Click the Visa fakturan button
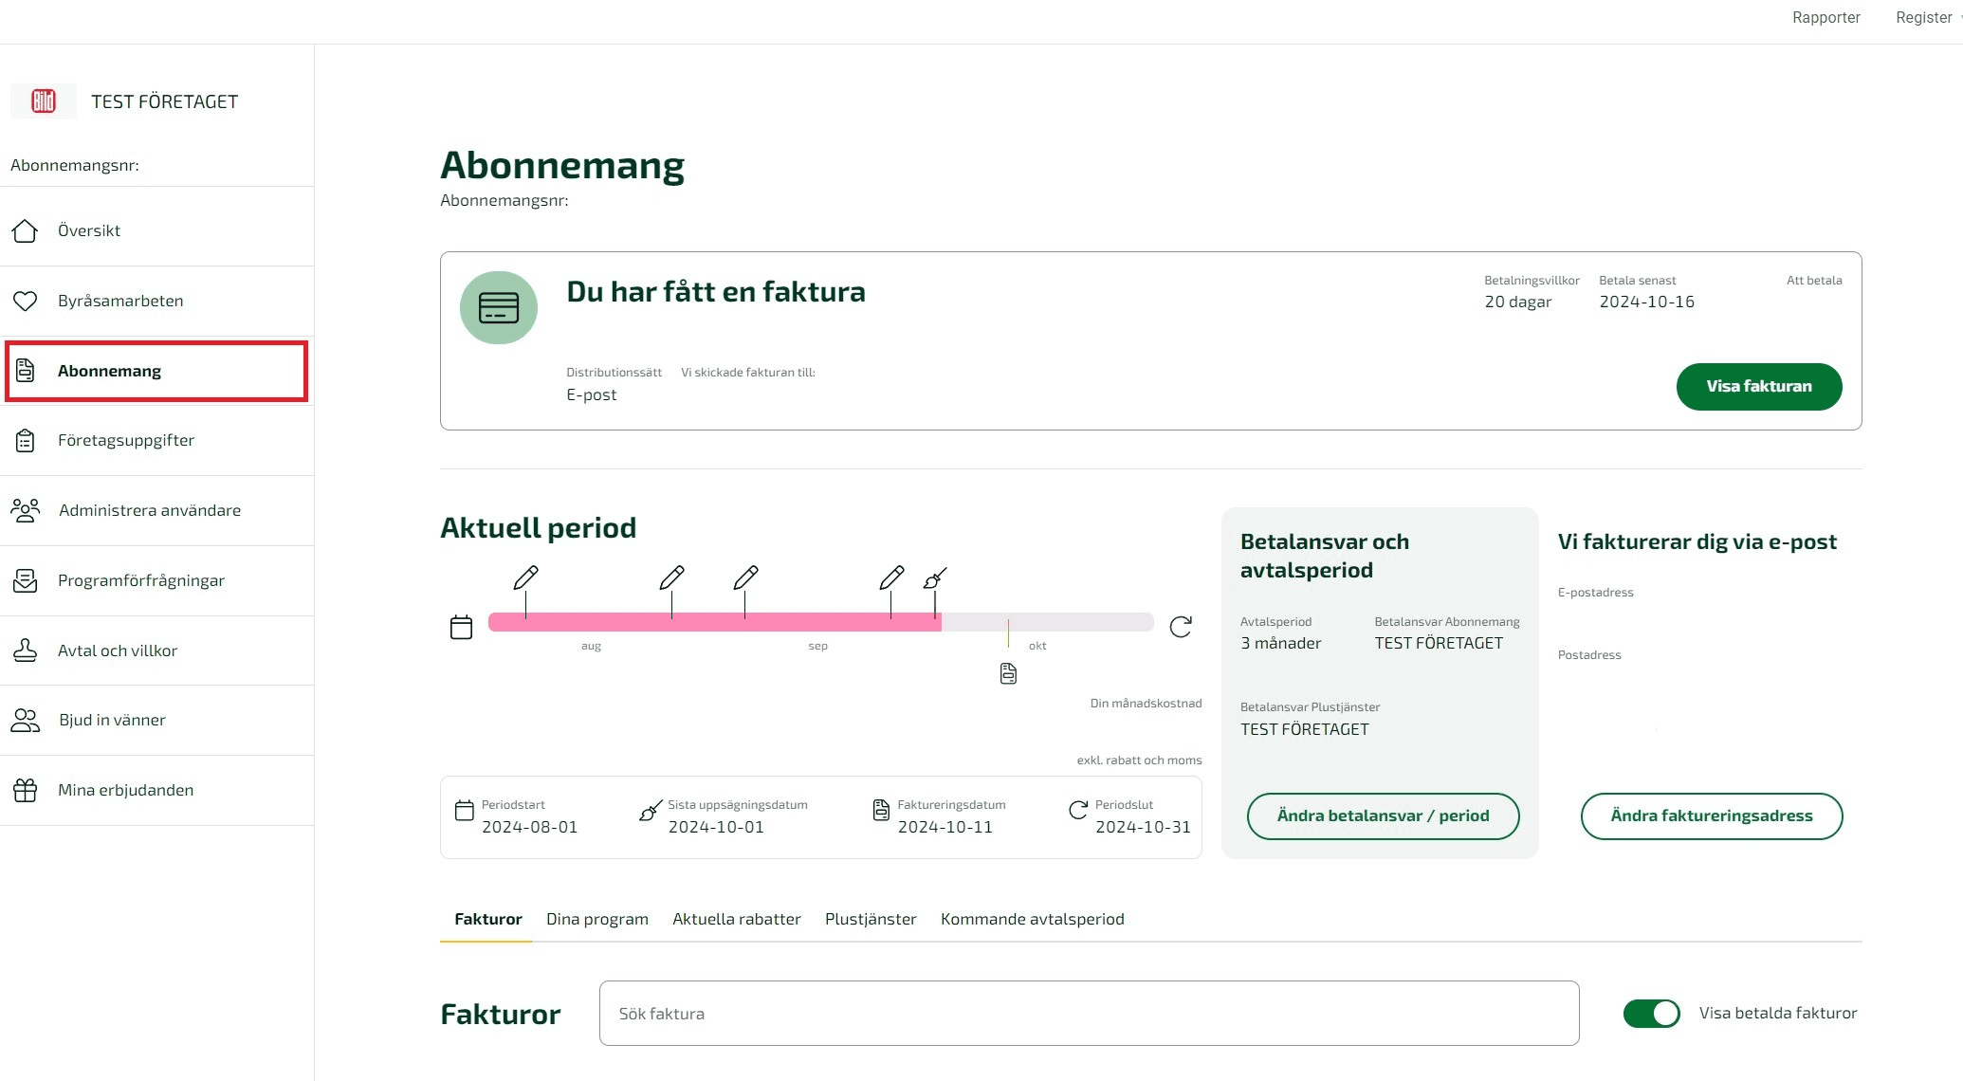This screenshot has height=1081, width=1963. (x=1759, y=387)
